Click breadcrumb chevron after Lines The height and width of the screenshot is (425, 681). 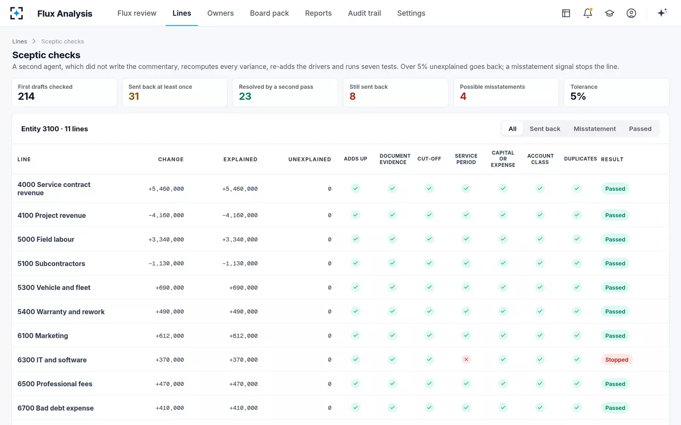pos(34,42)
